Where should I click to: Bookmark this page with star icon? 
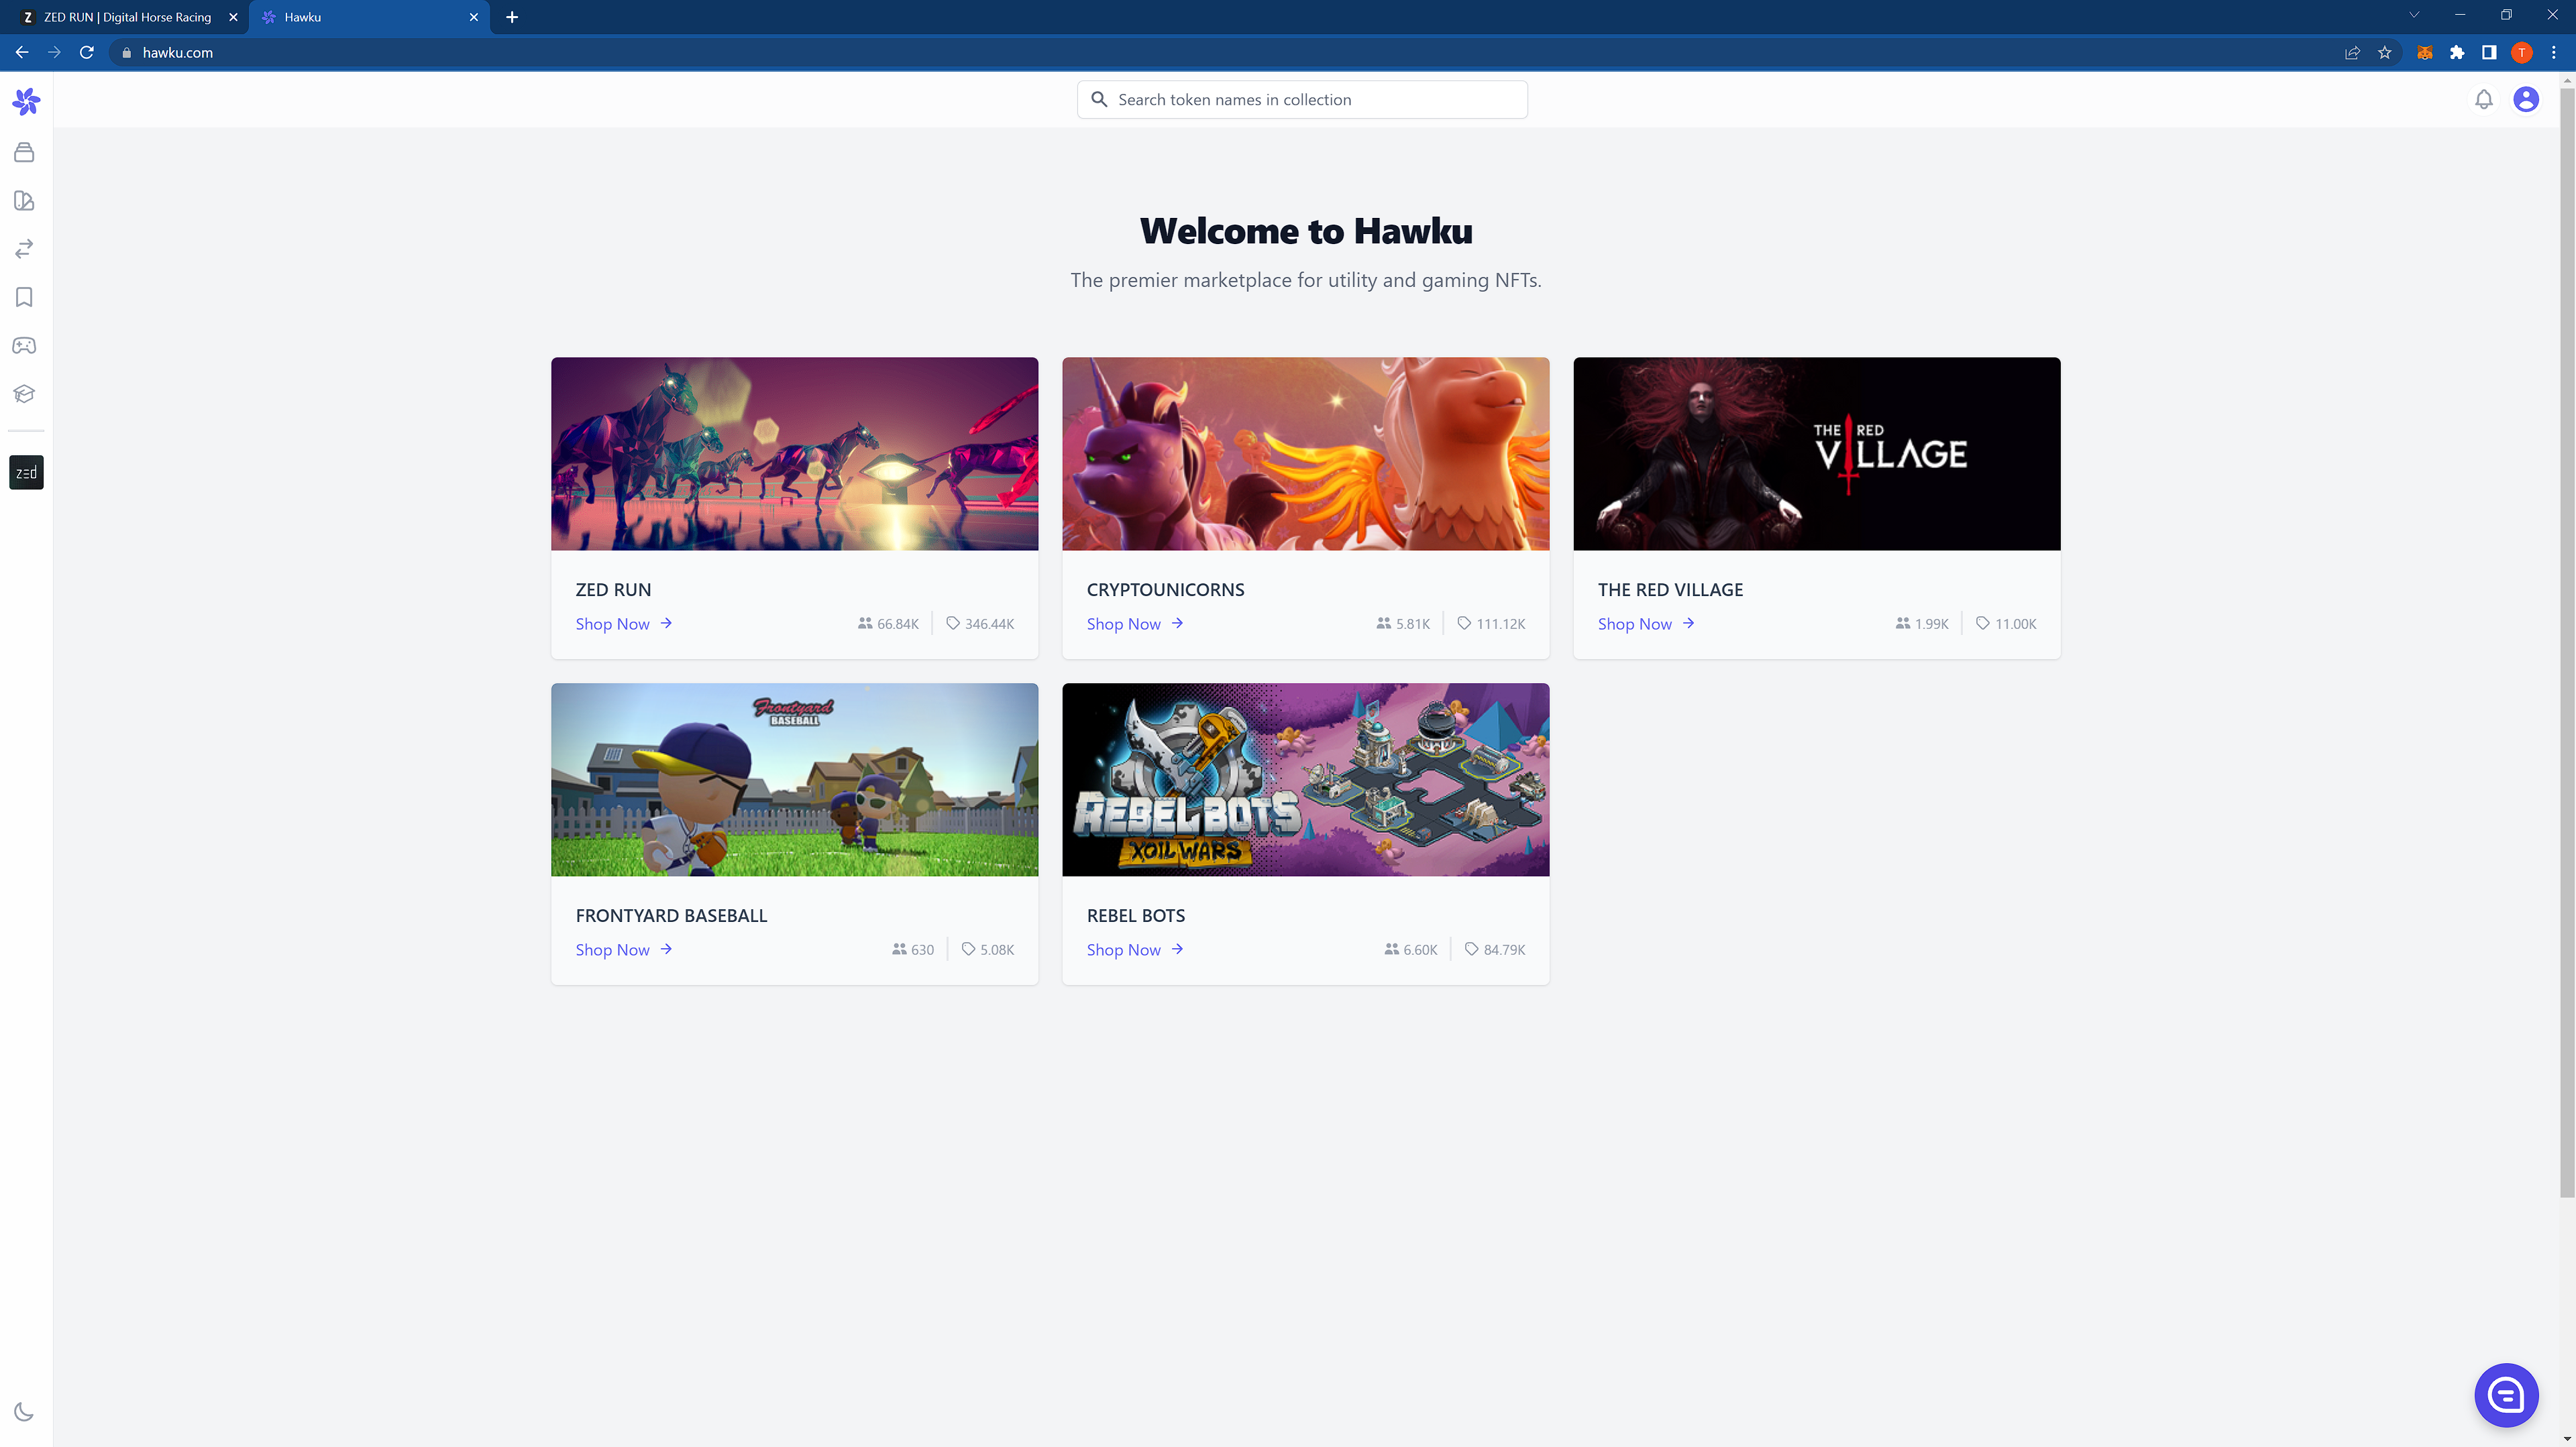(2385, 53)
